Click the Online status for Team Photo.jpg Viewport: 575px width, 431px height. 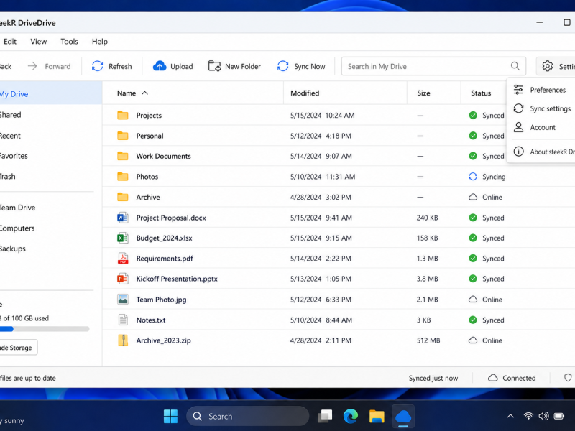pyautogui.click(x=485, y=300)
